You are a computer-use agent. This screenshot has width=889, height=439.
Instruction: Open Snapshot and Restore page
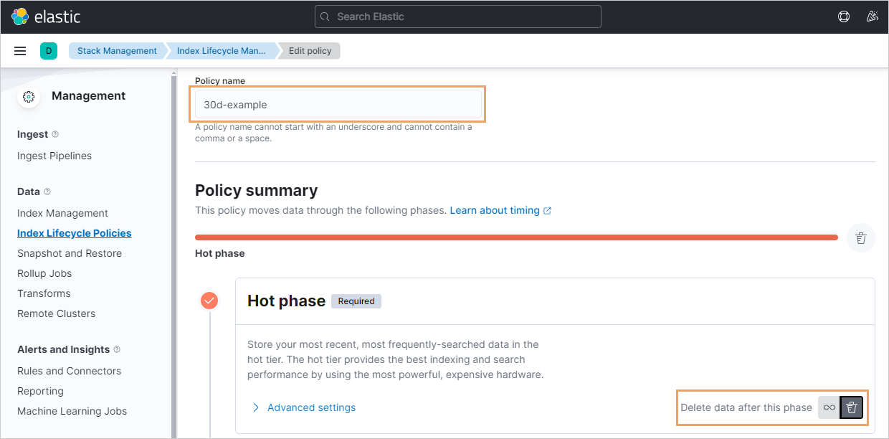[70, 253]
